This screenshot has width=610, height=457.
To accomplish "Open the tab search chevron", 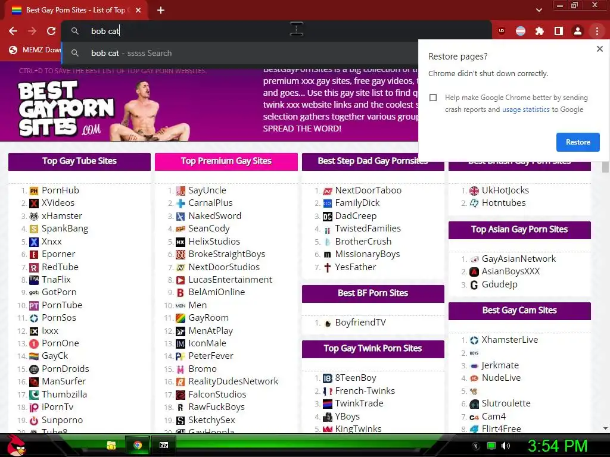I will [x=539, y=10].
